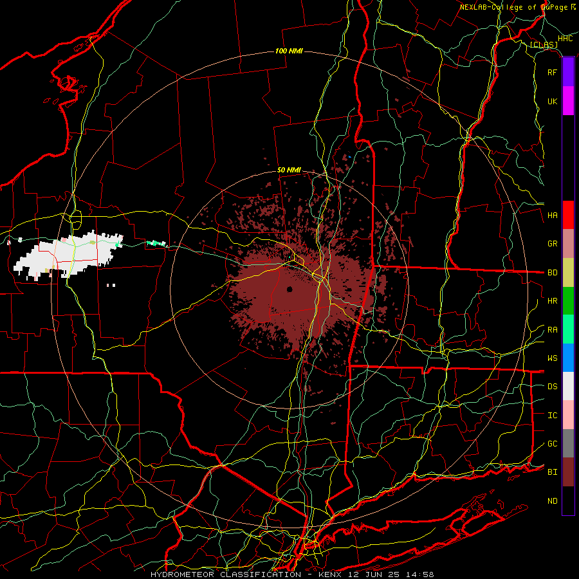This screenshot has height=579, width=579.
Task: Click the small green rain echo cluster
Action: 156,243
